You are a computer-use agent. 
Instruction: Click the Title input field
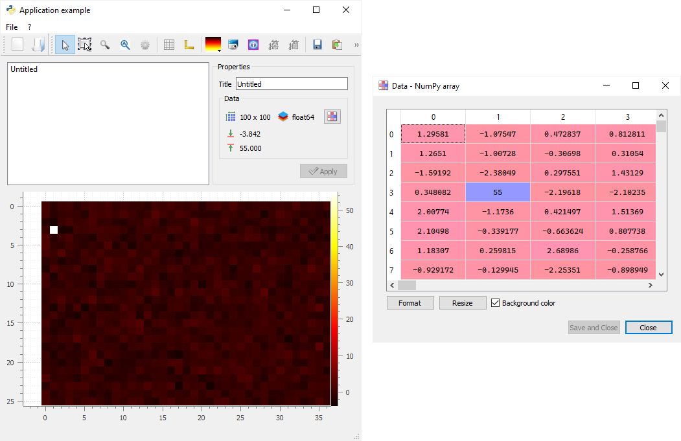(x=292, y=84)
